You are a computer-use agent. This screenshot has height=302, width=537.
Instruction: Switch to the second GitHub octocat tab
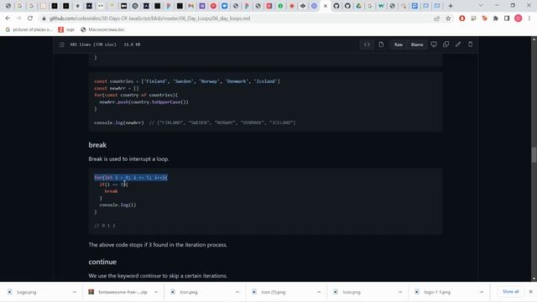pos(347,6)
